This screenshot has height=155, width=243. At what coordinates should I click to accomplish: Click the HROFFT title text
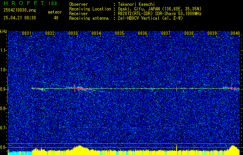pos(24,3)
